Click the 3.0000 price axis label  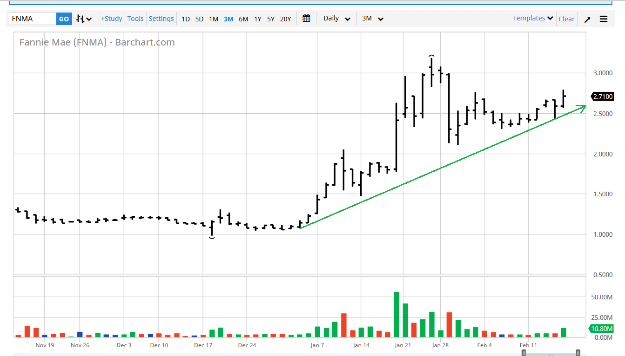603,73
